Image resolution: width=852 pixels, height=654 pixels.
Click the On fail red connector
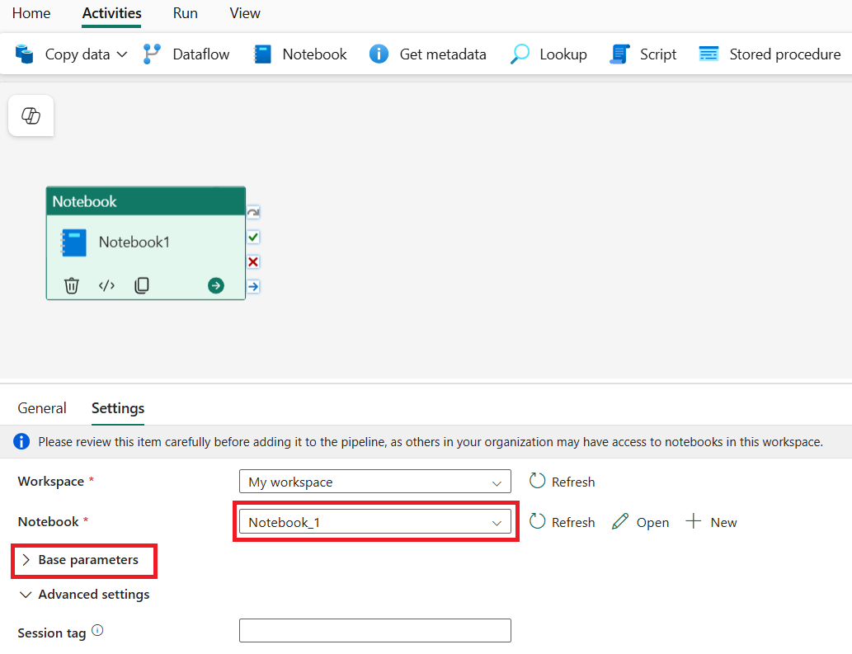pyautogui.click(x=253, y=261)
